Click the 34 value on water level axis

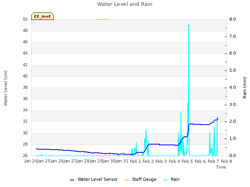tap(25, 110)
